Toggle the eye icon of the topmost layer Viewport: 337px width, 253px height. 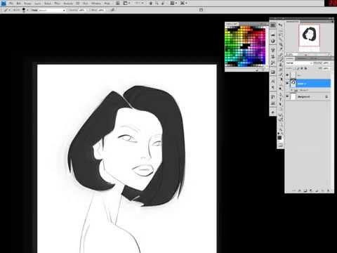287,75
